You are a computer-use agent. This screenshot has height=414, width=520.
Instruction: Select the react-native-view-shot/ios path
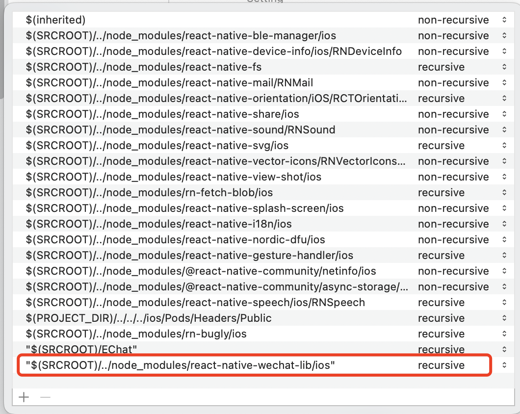[174, 177]
